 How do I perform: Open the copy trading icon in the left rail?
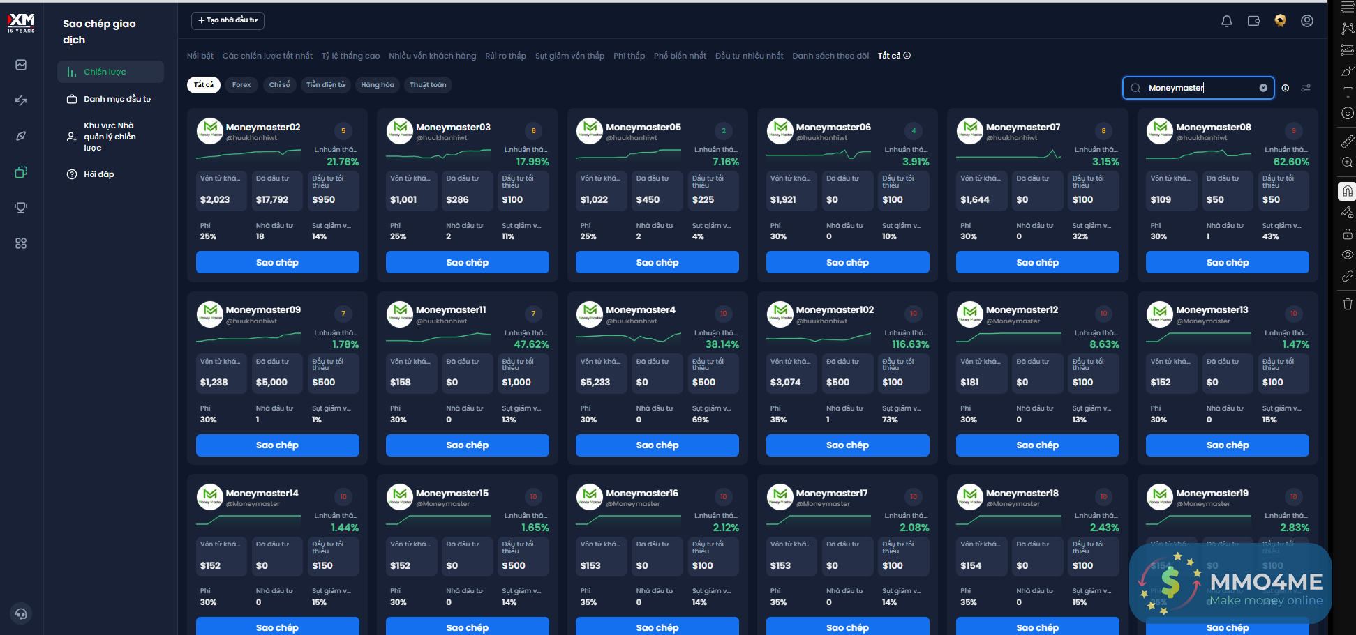point(21,172)
